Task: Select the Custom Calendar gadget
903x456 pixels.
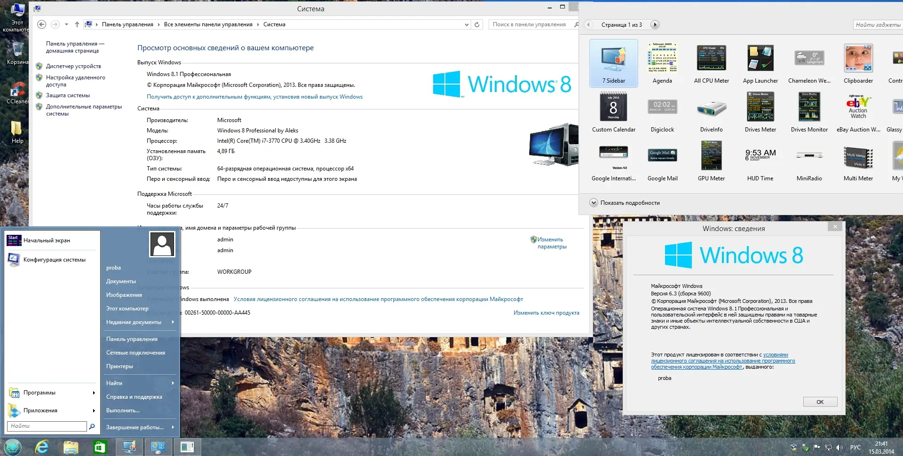Action: click(613, 112)
